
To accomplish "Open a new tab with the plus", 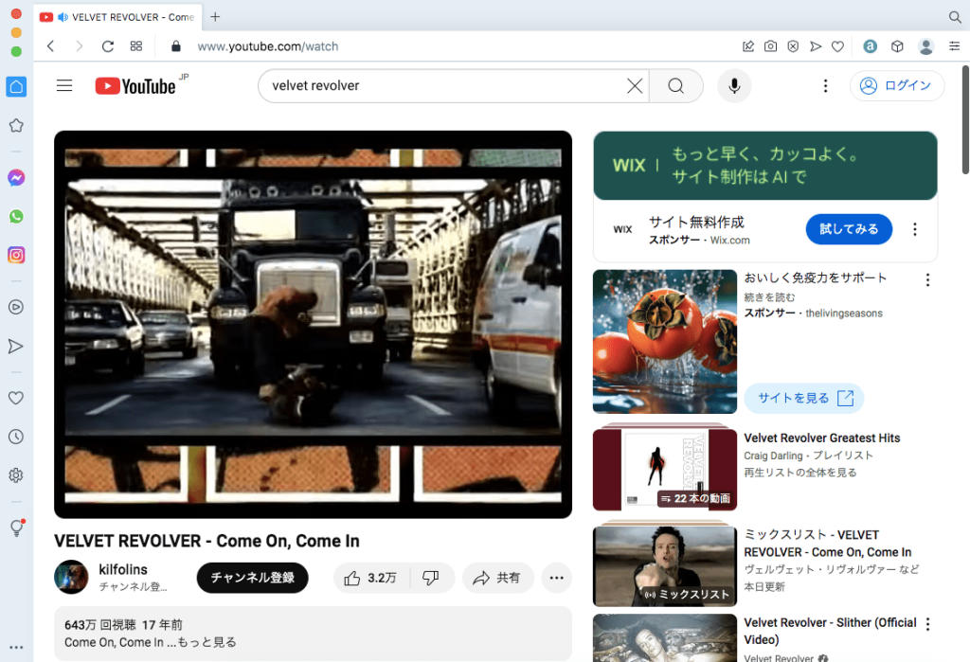I will click(215, 17).
